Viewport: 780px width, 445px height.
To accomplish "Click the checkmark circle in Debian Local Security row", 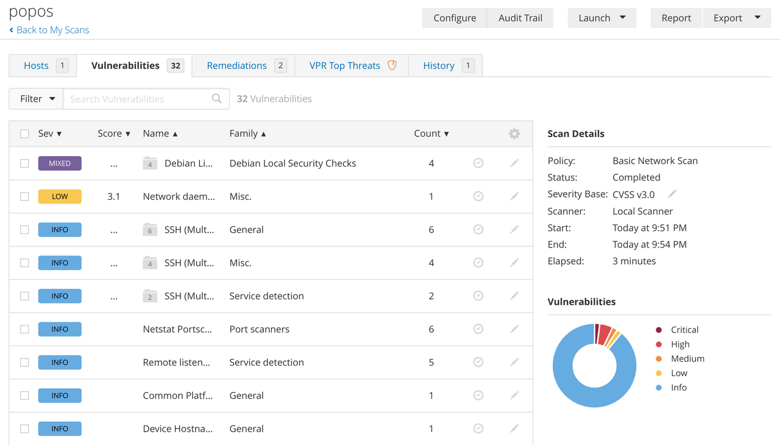I will coord(478,163).
